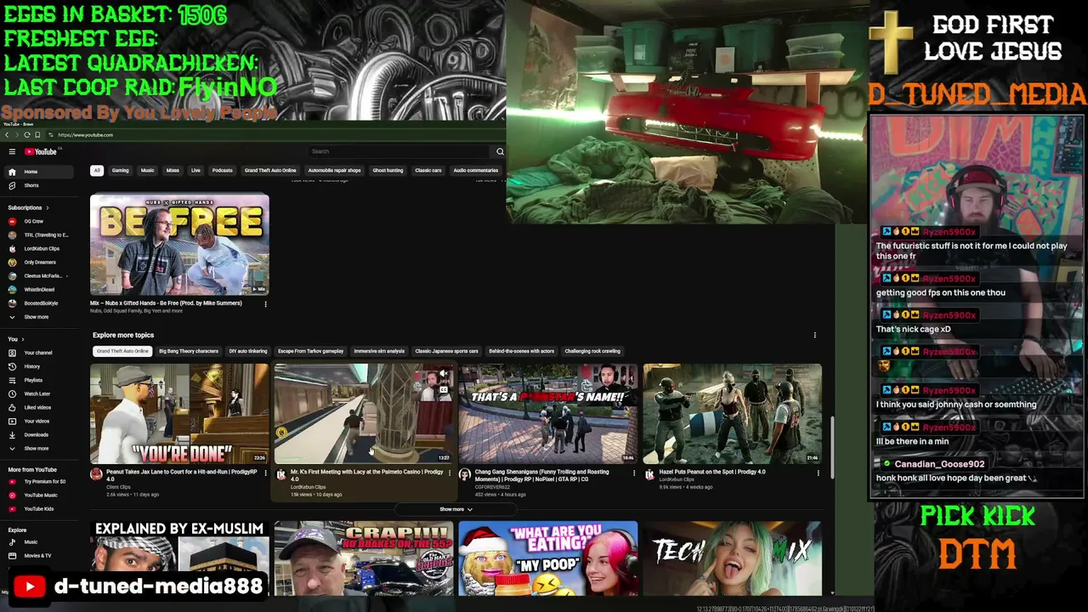Image resolution: width=1088 pixels, height=612 pixels.
Task: Select the All filter chip
Action: pos(97,170)
